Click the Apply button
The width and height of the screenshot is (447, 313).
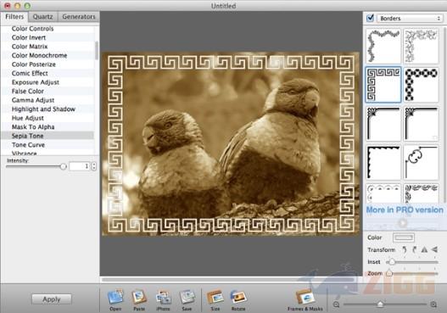(52, 299)
